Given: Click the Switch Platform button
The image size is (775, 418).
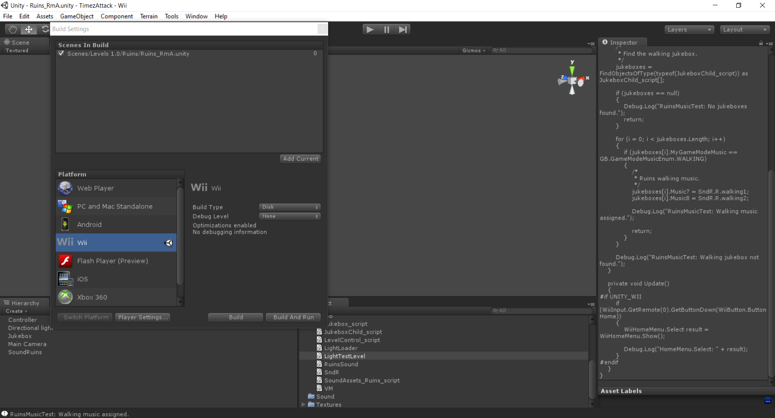Looking at the screenshot, I should pos(85,317).
